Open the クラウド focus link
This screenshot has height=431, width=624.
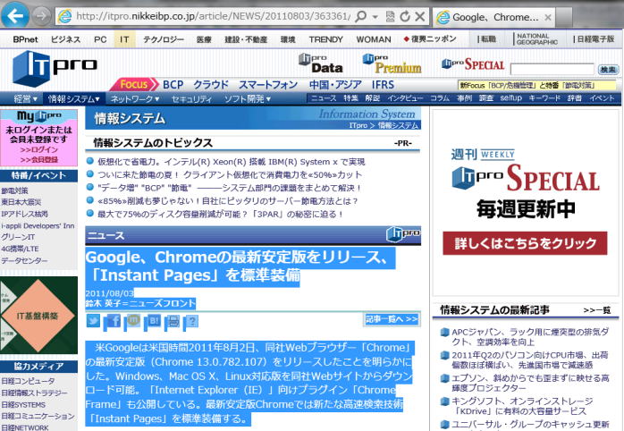coord(211,85)
